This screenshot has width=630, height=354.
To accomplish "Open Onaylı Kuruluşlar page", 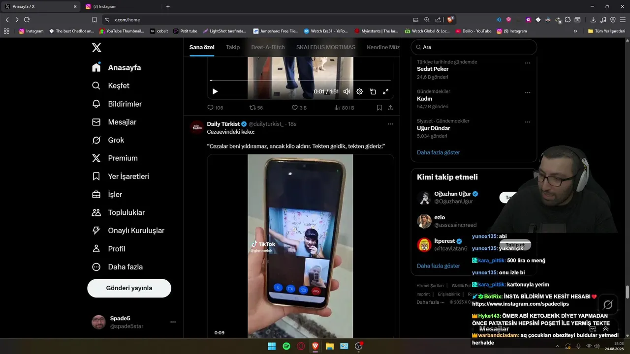I will point(128,231).
